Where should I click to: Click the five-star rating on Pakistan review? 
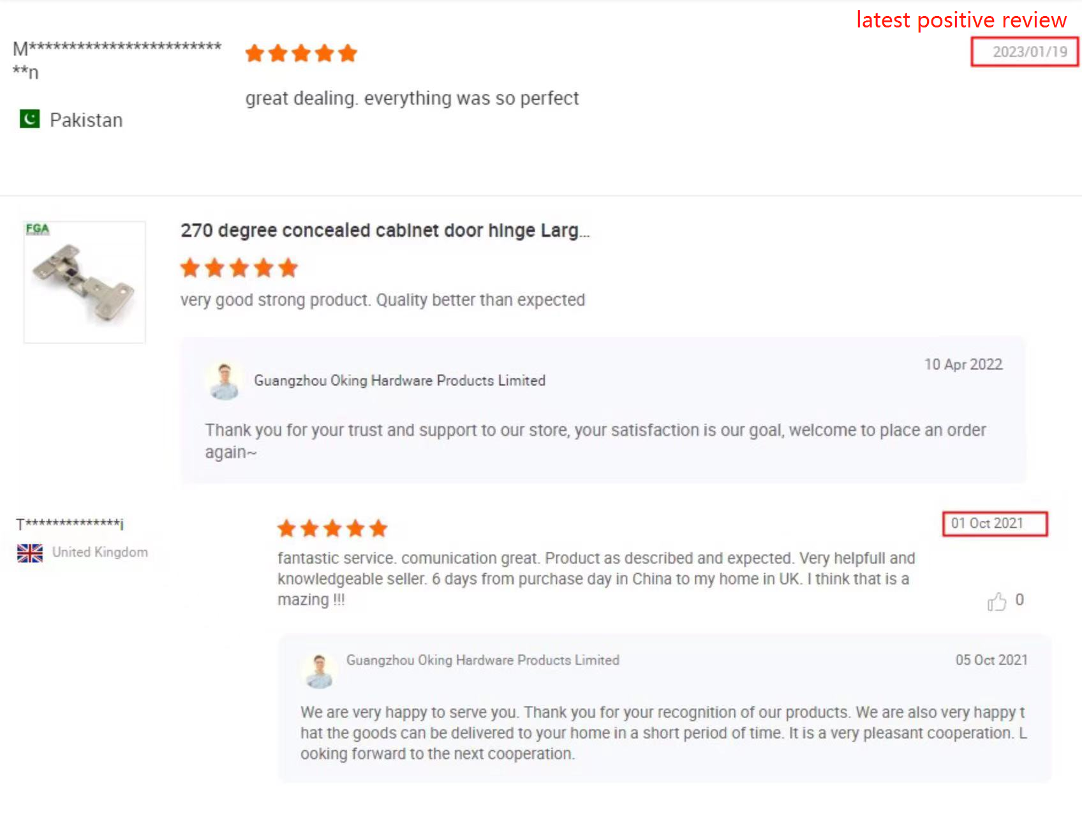coord(301,54)
